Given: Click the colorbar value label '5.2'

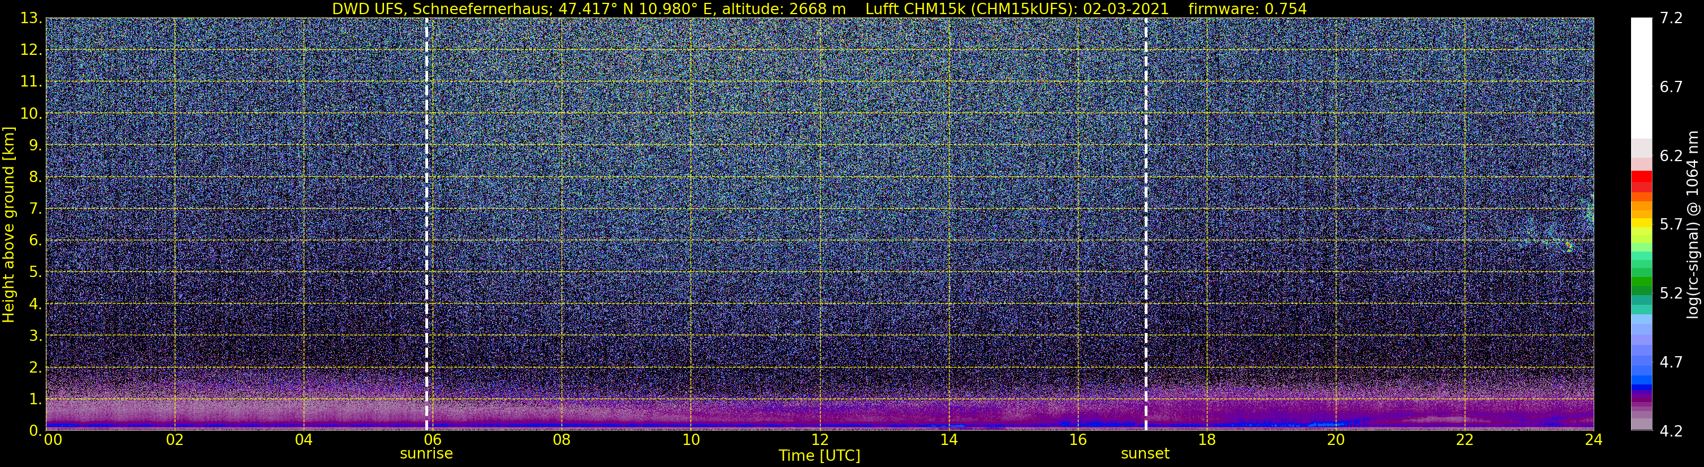Looking at the screenshot, I should pos(1671,293).
